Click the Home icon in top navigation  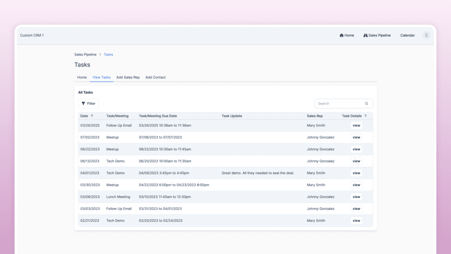[x=341, y=35]
